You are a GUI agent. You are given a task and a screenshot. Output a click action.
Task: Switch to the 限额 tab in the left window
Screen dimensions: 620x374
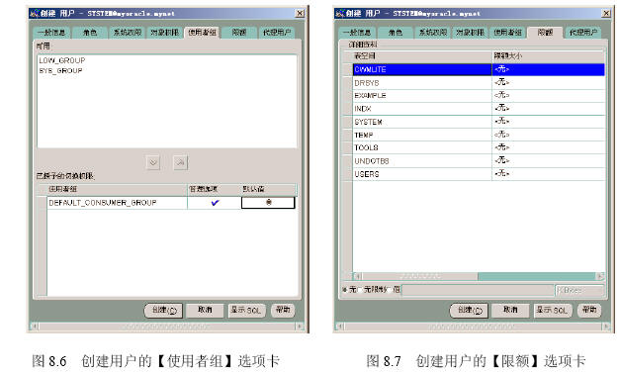(x=239, y=33)
